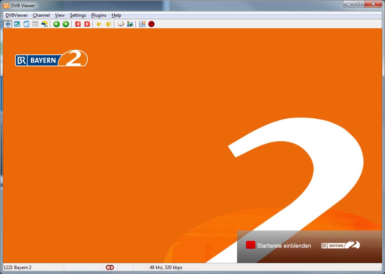Click the open book toolbar icon
This screenshot has height=274, width=385.
click(x=121, y=24)
